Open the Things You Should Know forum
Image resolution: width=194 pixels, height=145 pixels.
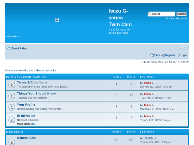point(36,93)
